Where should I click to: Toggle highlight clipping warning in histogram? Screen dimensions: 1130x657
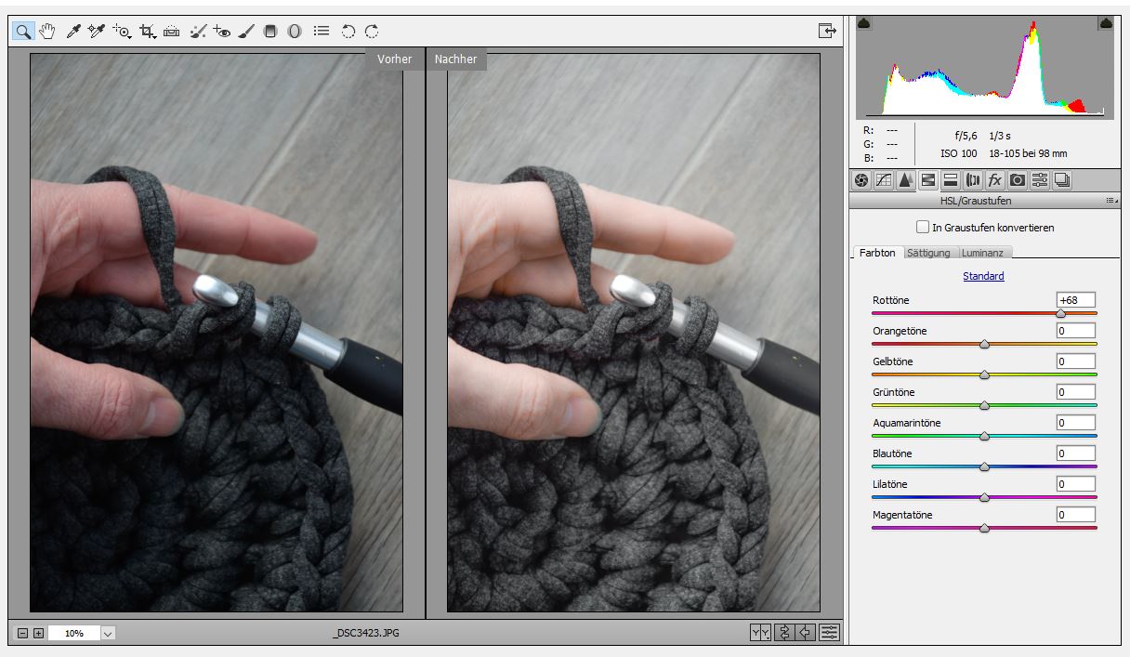tap(1106, 23)
